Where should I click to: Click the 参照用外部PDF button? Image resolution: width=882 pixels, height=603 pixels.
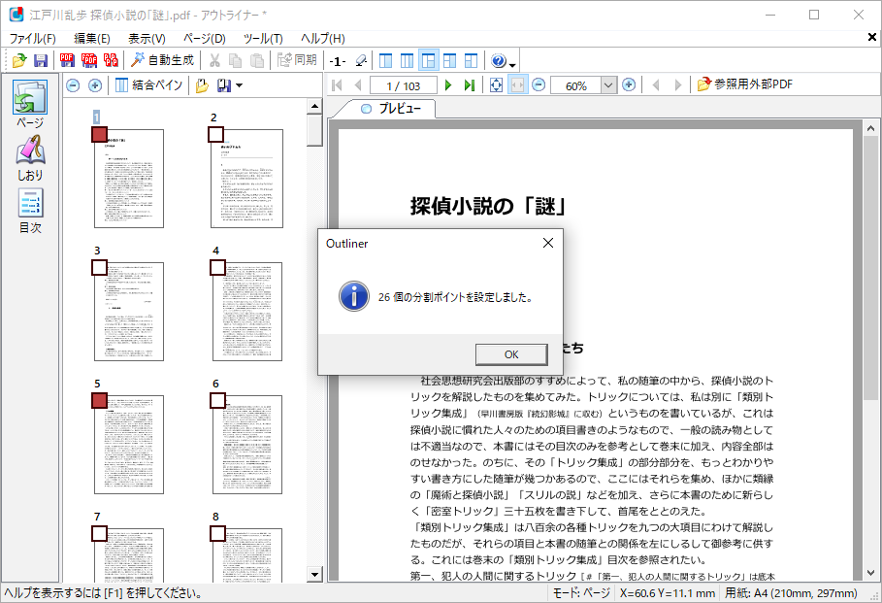(745, 85)
